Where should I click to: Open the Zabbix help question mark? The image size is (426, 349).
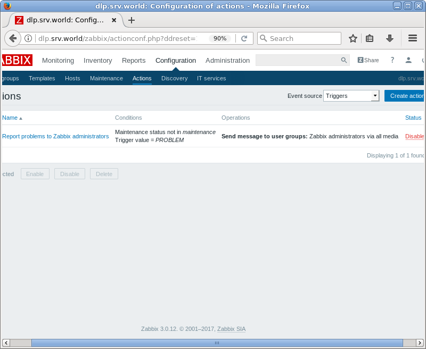pos(392,60)
